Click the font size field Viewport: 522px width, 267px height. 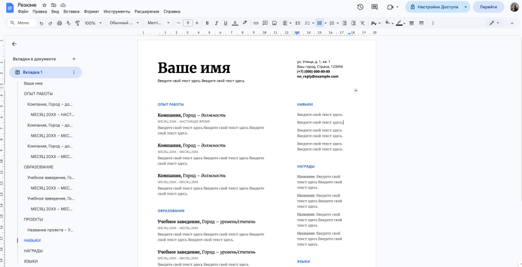click(x=188, y=23)
